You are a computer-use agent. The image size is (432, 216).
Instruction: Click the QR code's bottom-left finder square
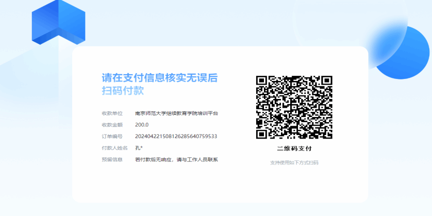pyautogui.click(x=262, y=134)
